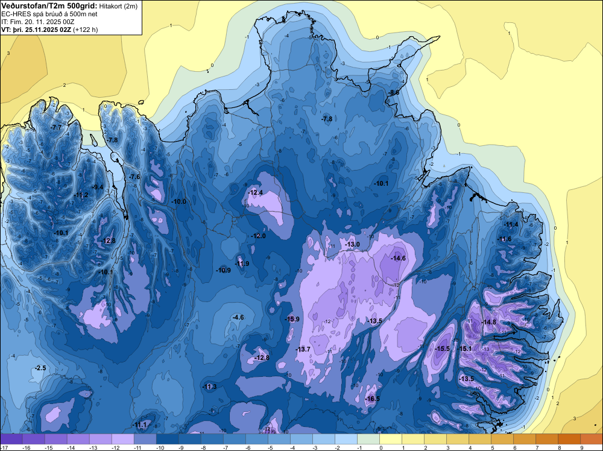Image resolution: width=603 pixels, height=451 pixels.
Task: Click the -13.0 temperature value on the map
Action: point(352,245)
